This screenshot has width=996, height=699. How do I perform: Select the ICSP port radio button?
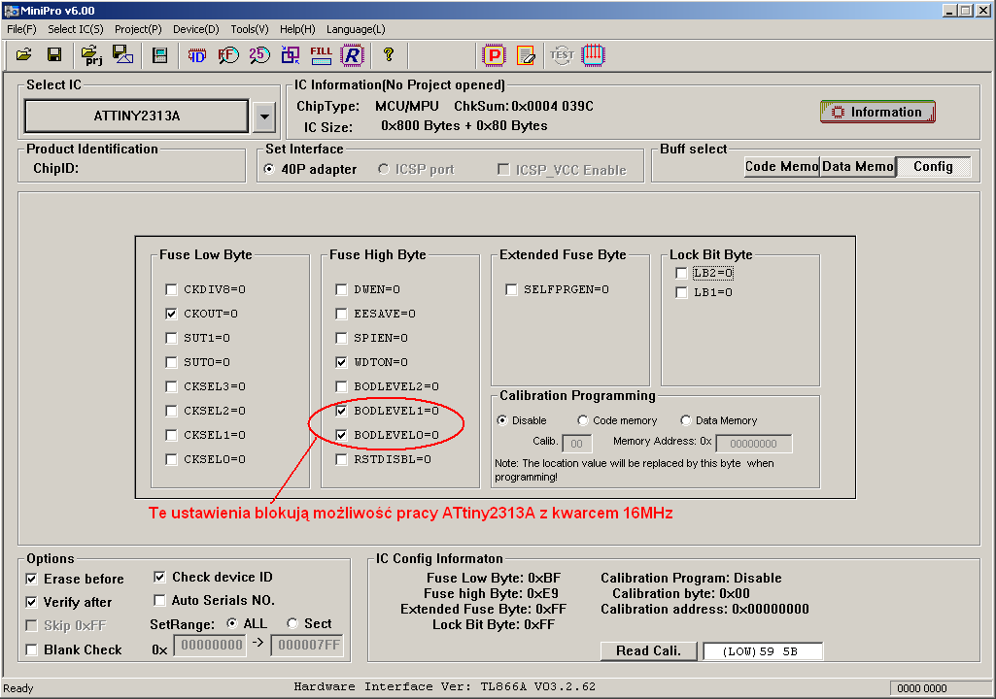383,169
